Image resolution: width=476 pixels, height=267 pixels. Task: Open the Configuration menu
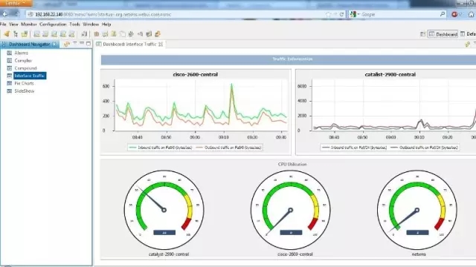point(53,24)
